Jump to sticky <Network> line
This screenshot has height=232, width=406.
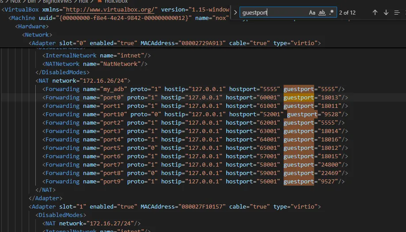(x=37, y=35)
